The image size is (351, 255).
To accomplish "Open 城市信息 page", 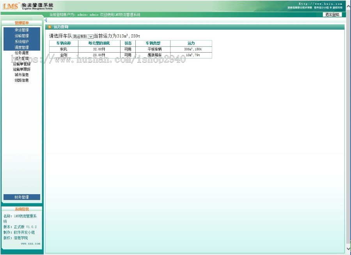I will coord(22,75).
